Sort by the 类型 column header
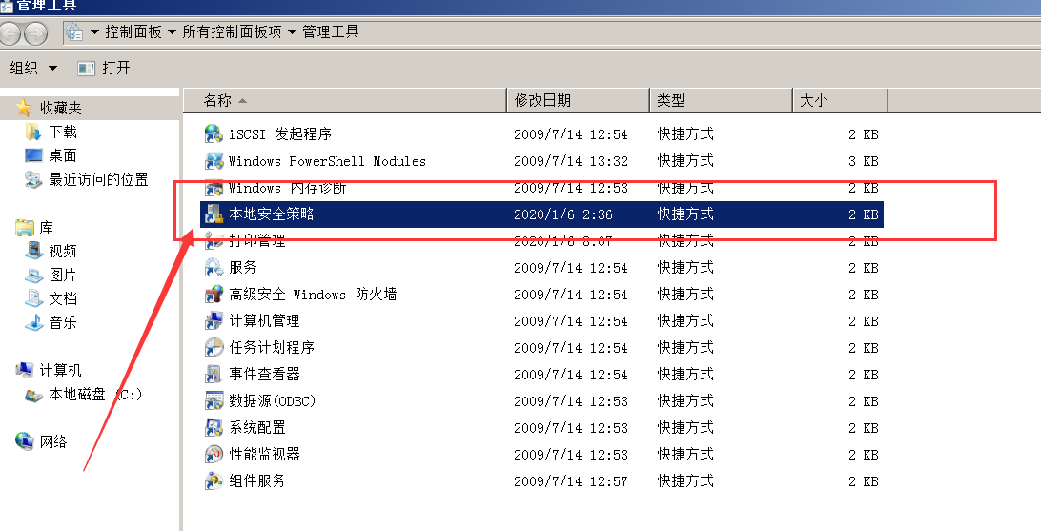The width and height of the screenshot is (1041, 531). [721, 100]
